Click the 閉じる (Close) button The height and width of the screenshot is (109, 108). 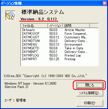90,85
